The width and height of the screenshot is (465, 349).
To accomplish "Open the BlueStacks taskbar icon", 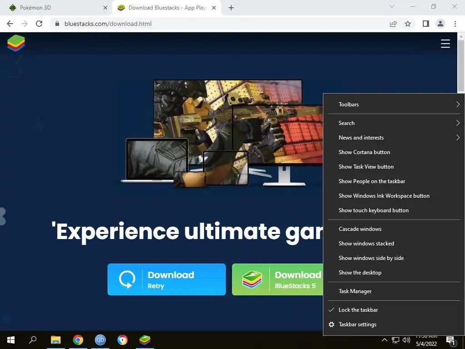I will 145,340.
